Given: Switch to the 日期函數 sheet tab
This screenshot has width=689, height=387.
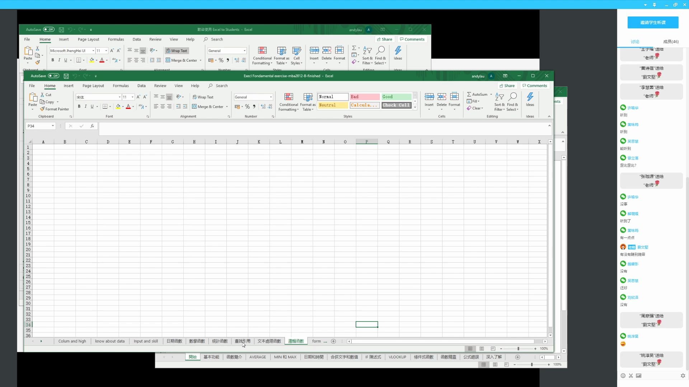Looking at the screenshot, I should click(174, 341).
